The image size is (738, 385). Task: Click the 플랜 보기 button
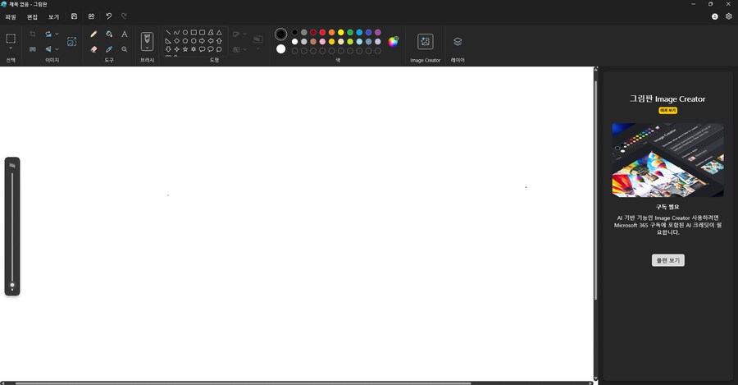point(667,260)
